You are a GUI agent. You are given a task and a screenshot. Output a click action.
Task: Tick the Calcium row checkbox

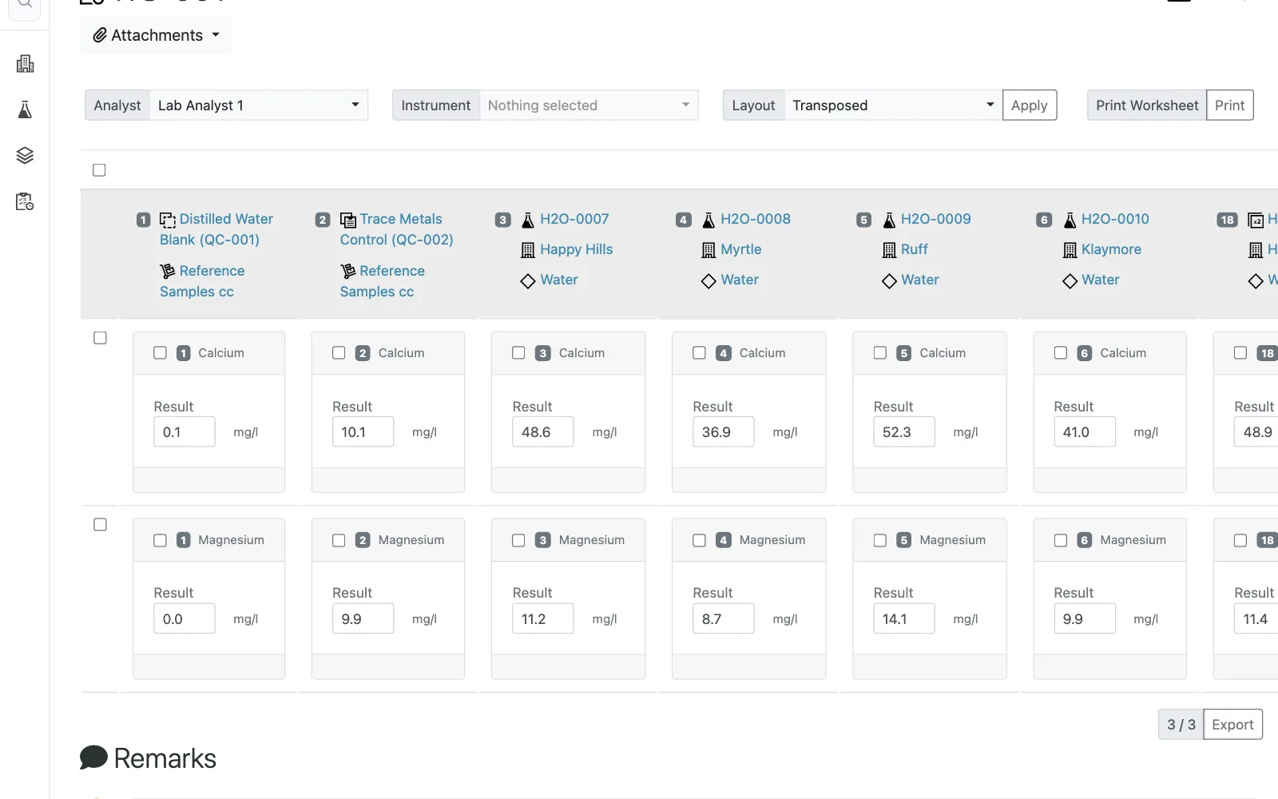(100, 338)
